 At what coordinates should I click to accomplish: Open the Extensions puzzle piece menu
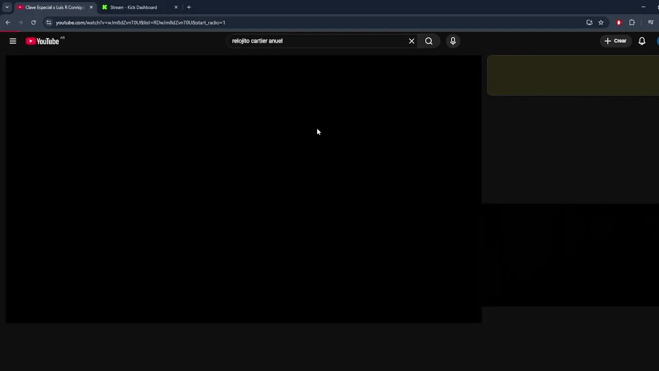click(632, 22)
